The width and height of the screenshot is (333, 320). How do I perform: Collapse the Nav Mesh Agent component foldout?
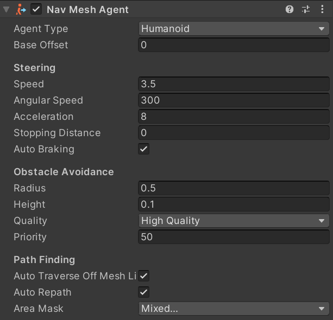coord(7,10)
